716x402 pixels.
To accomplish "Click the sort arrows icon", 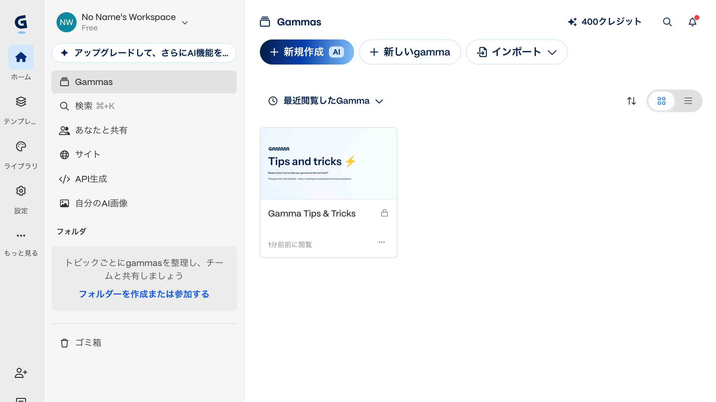I will click(631, 101).
